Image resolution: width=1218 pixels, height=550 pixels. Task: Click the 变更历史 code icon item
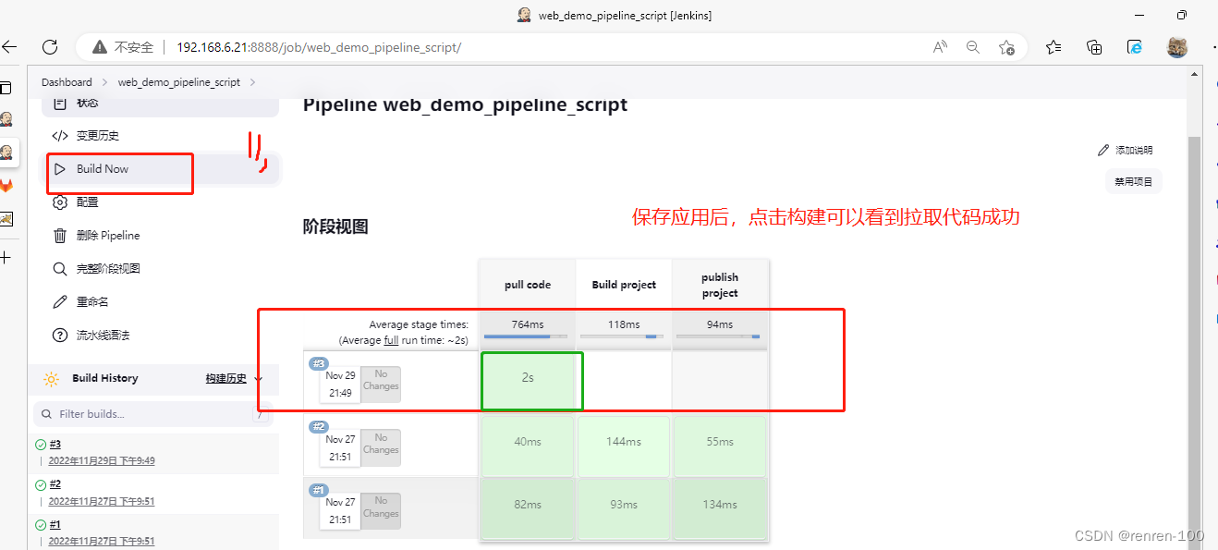point(86,136)
